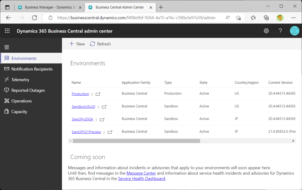Click the browser address bar URL

tap(136, 18)
